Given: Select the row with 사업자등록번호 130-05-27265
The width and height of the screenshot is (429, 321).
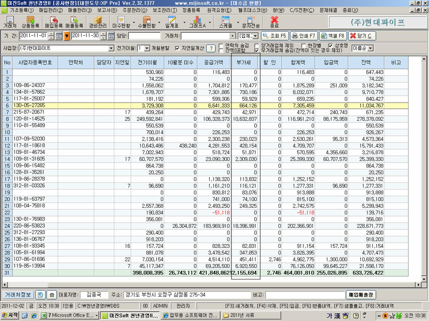Looking at the screenshot, I should 205,105.
